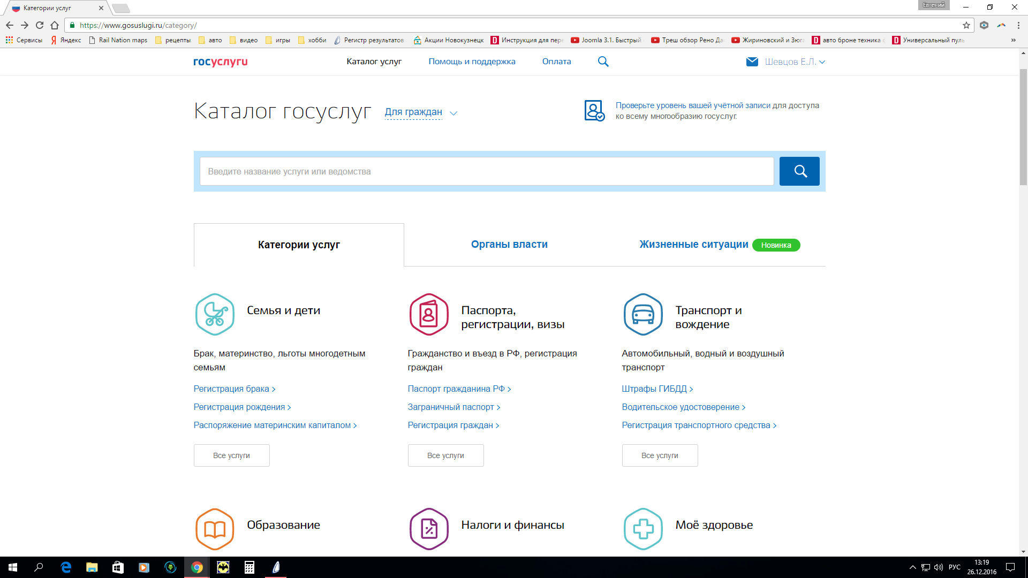Click the search icon to find services

(x=799, y=171)
